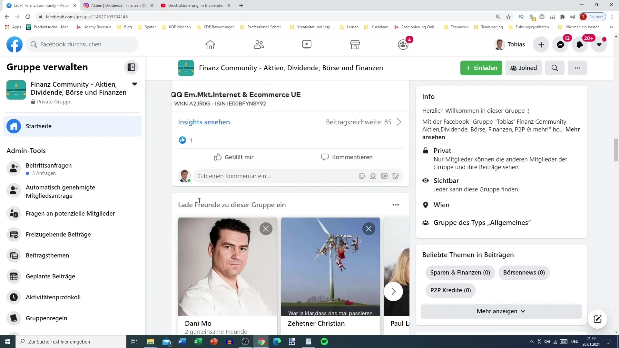Click Facebook durchsuchen search field

pos(82,44)
